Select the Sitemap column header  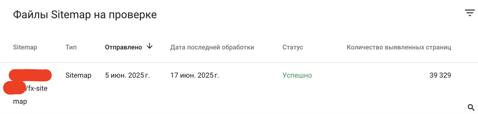[x=25, y=47]
